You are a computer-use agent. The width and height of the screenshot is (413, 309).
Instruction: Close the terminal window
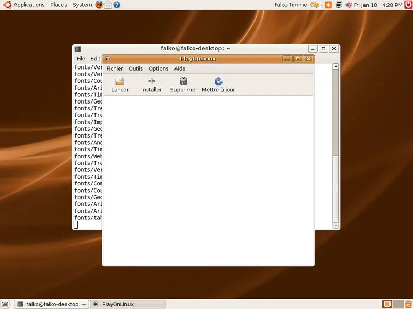pos(334,49)
